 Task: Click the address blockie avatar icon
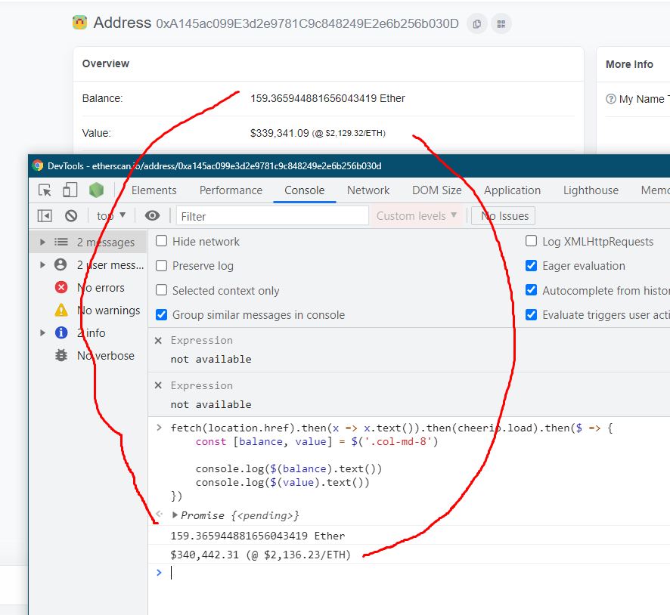pyautogui.click(x=80, y=22)
